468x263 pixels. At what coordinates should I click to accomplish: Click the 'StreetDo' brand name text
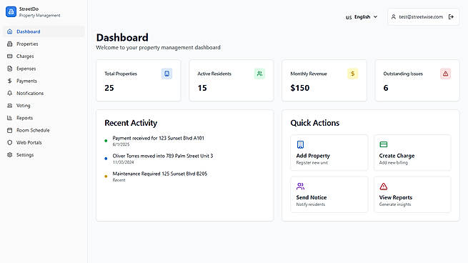tap(29, 9)
